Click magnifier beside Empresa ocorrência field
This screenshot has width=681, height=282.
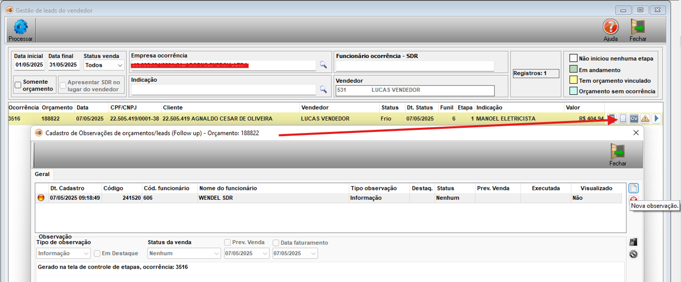323,65
